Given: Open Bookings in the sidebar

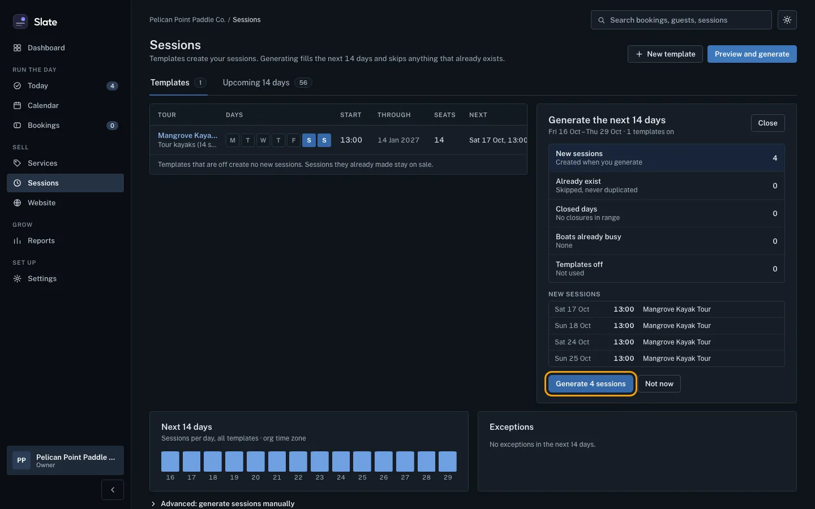Looking at the screenshot, I should point(65,126).
